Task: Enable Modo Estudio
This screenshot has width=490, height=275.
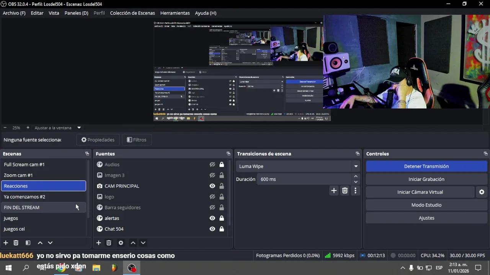Action: (x=426, y=205)
